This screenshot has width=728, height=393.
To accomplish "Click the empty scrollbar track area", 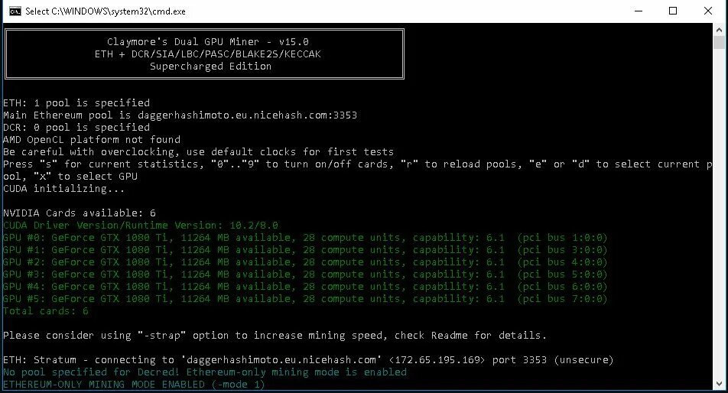I will click(x=719, y=213).
